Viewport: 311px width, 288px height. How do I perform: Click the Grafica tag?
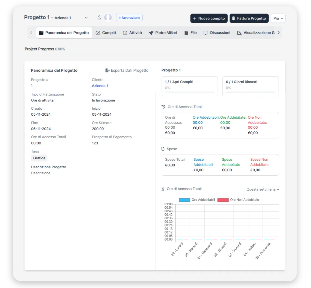39,158
